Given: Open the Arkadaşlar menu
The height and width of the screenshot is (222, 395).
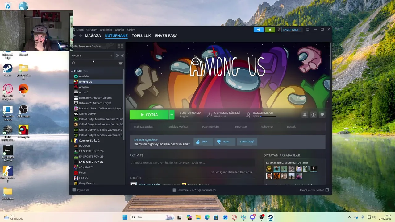Looking at the screenshot, I should [x=106, y=30].
